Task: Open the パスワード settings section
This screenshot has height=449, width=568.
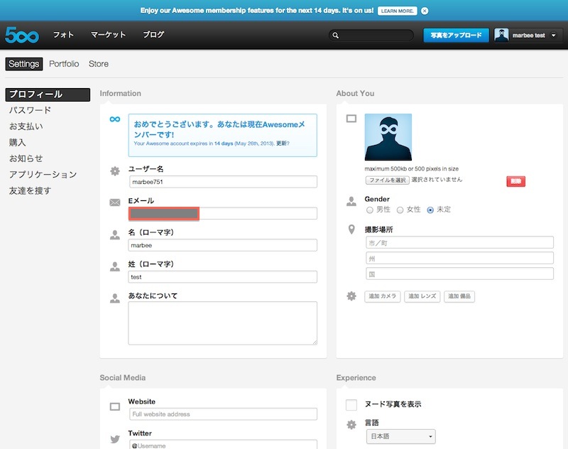Action: point(30,110)
